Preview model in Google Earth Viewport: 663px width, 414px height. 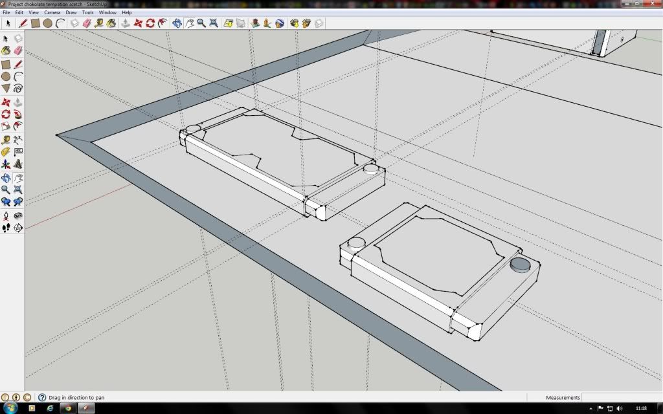[x=280, y=23]
